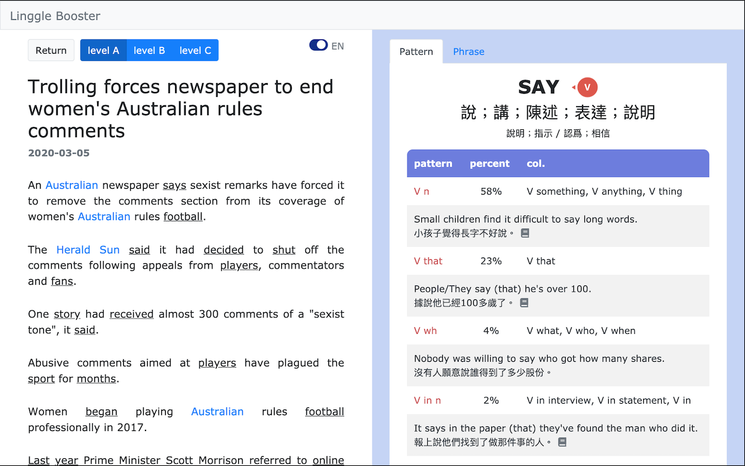Viewport: 745px width, 466px height.
Task: Click the book icon under 'he's over 100' example
Action: click(x=524, y=302)
